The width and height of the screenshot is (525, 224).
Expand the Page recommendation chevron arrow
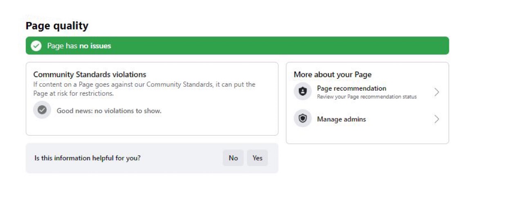click(x=437, y=92)
